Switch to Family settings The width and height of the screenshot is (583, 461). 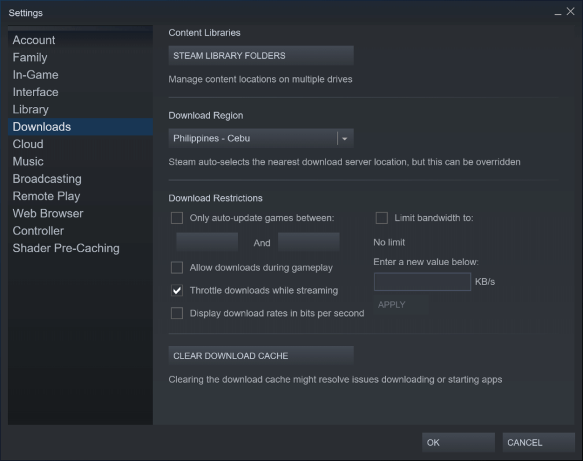[30, 57]
